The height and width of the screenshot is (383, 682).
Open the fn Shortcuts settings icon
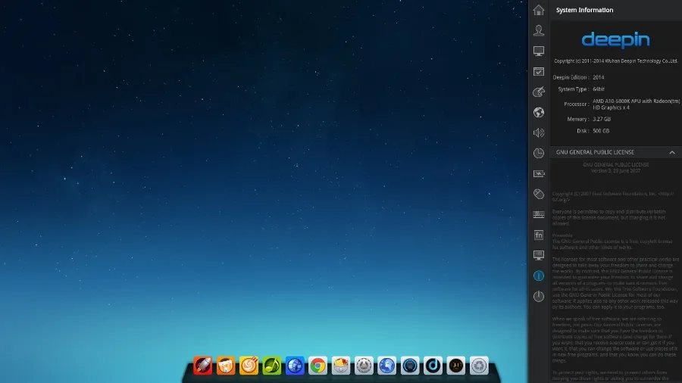point(539,235)
